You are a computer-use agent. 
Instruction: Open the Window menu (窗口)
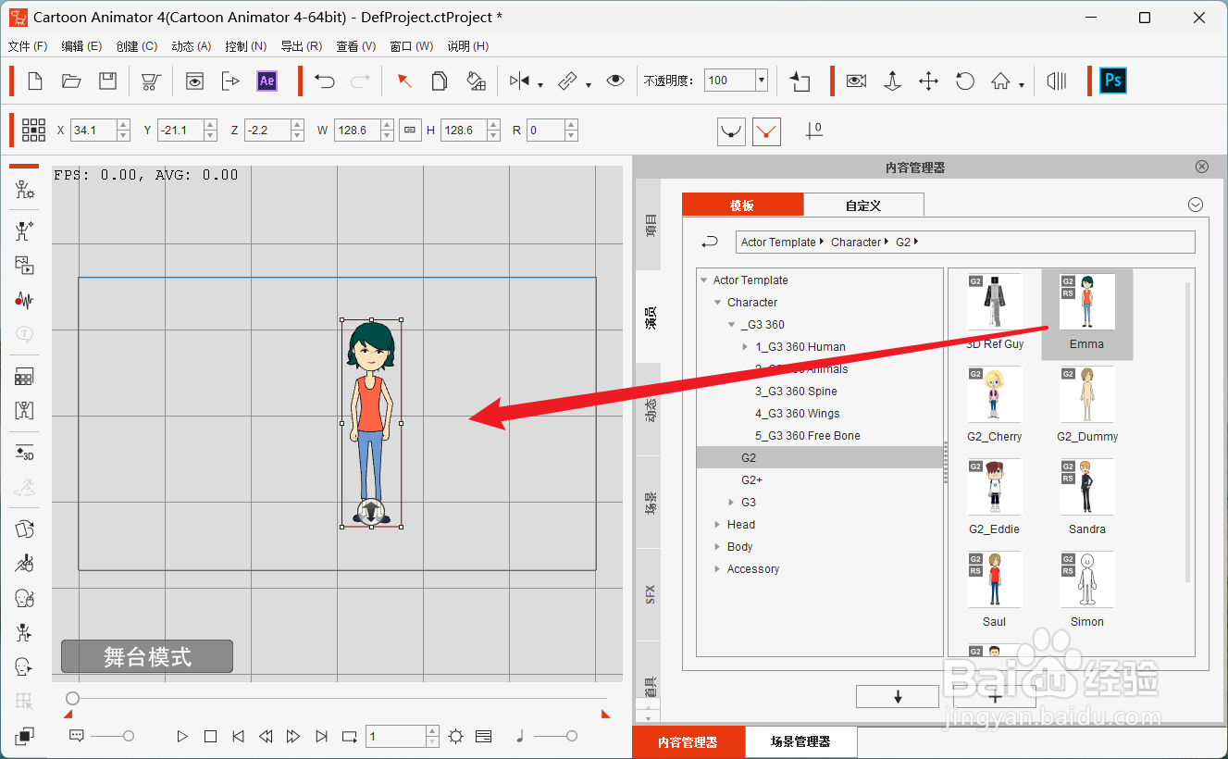[x=412, y=46]
